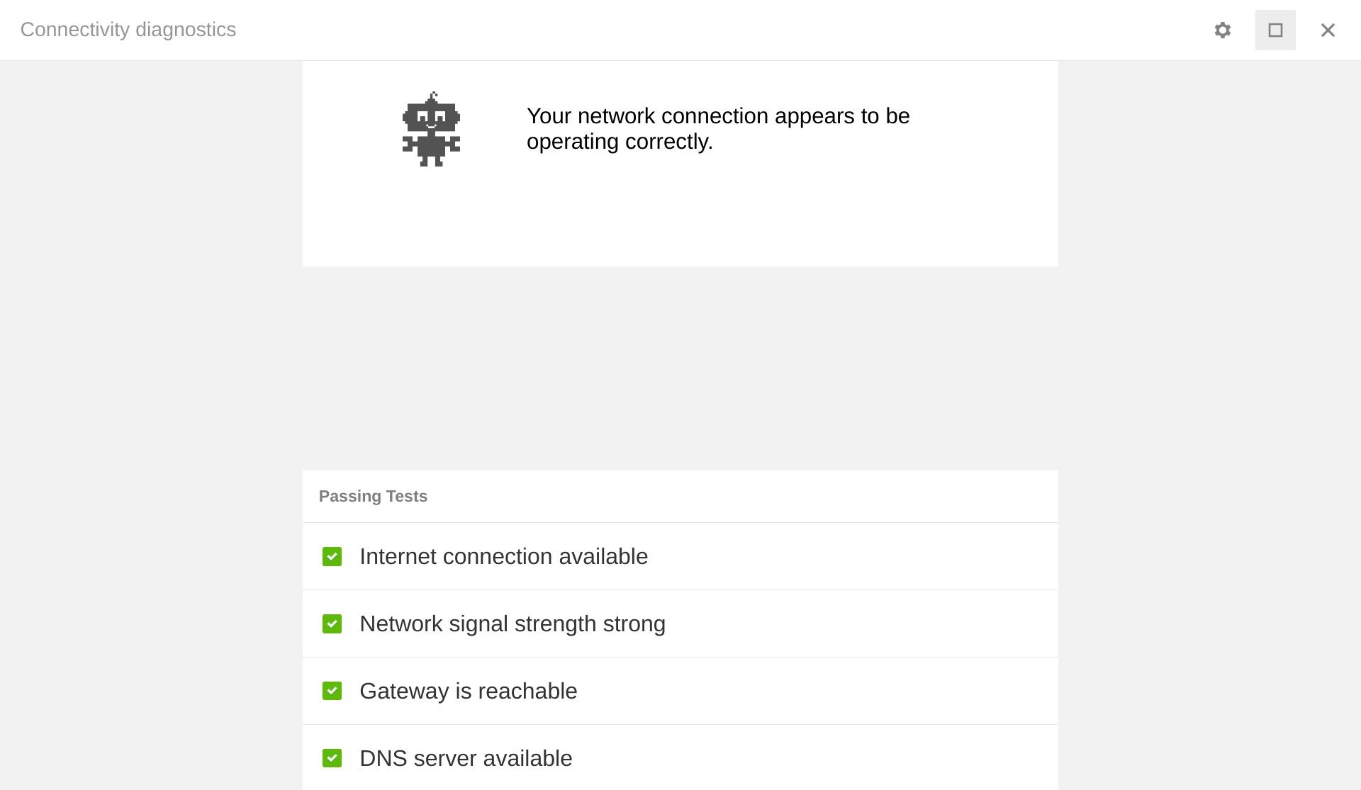This screenshot has width=1361, height=790.
Task: Open the settings gear icon
Action: click(1224, 30)
